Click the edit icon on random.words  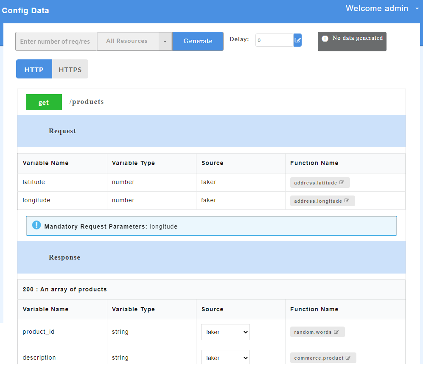point(336,332)
